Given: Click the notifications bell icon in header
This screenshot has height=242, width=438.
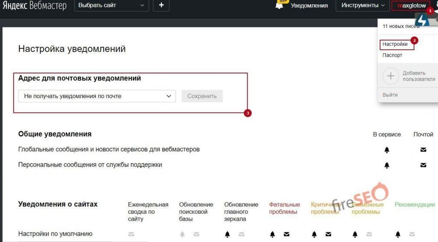Looking at the screenshot, I should tap(280, 6).
